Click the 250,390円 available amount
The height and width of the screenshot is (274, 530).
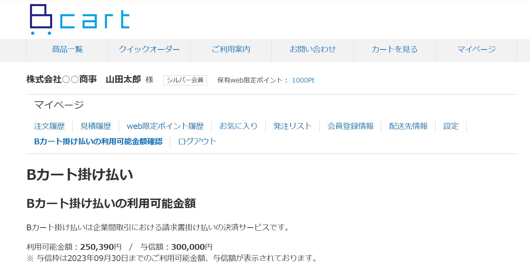click(101, 247)
